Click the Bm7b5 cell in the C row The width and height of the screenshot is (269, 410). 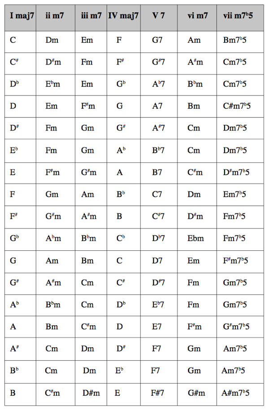240,42
